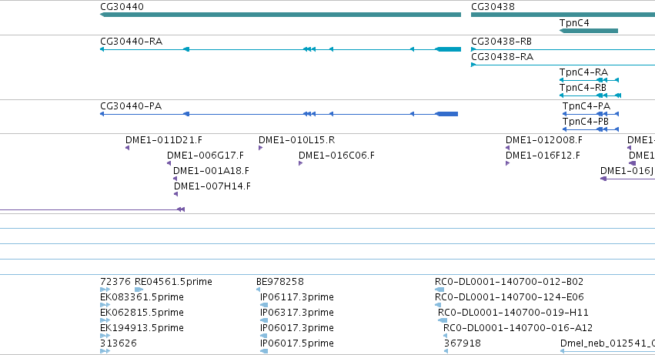Click the 313626 EST label

(119, 343)
